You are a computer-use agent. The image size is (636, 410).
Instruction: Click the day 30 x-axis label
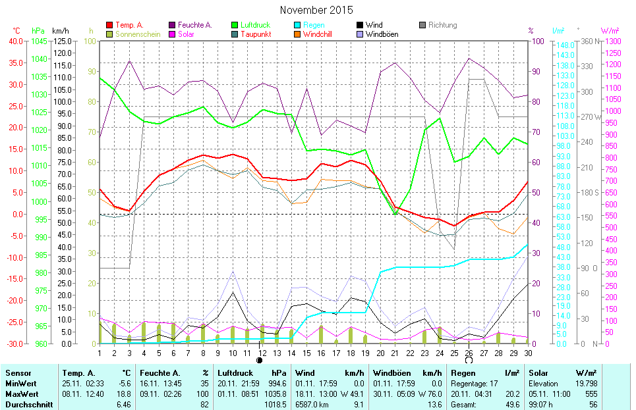(528, 353)
